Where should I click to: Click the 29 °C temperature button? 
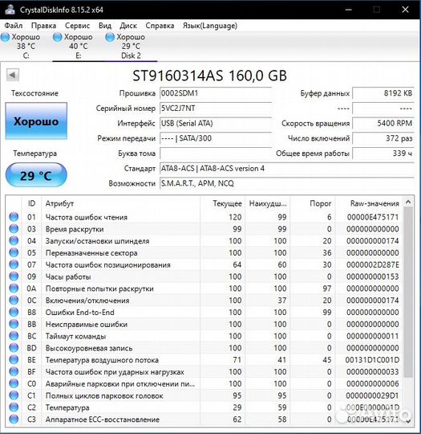coord(36,175)
